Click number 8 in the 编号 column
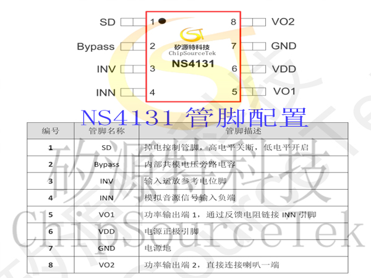Image resolution: width=371 pixels, height=278 pixels. (51, 265)
